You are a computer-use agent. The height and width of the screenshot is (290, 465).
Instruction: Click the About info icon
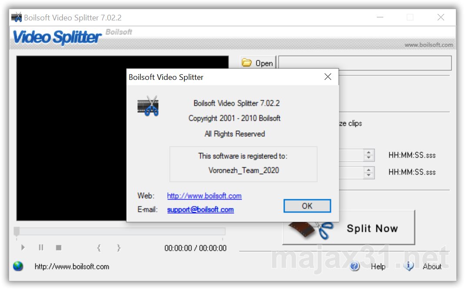(x=409, y=266)
